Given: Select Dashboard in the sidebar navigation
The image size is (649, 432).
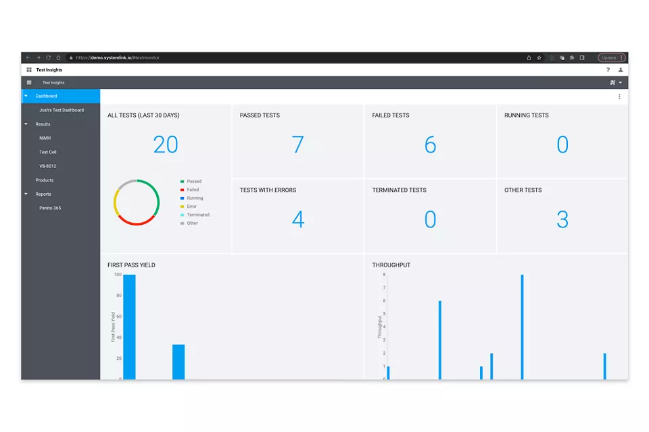Looking at the screenshot, I should pos(46,97).
